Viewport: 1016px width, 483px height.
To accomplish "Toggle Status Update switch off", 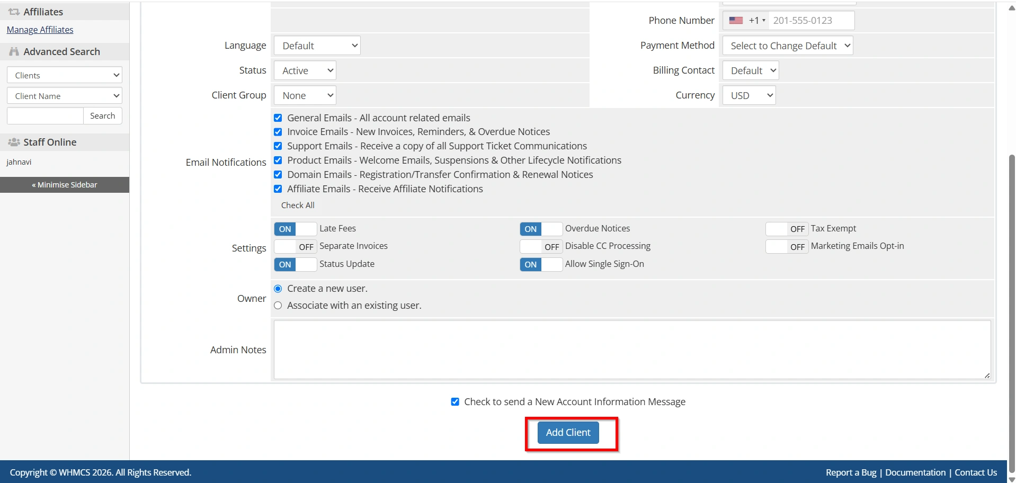I will (x=295, y=264).
